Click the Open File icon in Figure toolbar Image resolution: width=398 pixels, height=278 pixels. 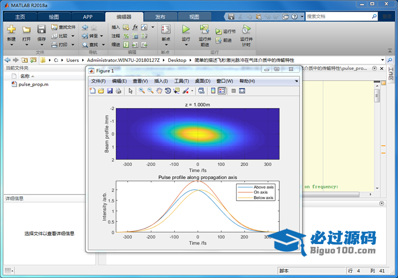101,91
